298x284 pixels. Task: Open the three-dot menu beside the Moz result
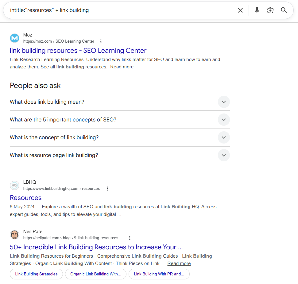[x=101, y=41]
